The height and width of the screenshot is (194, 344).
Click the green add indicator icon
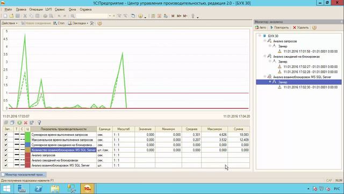(x=19, y=123)
